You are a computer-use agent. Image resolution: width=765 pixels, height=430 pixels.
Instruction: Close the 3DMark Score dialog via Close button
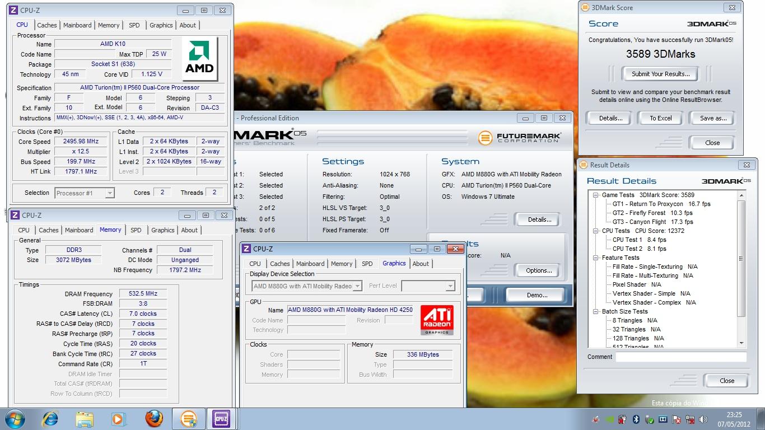click(x=712, y=143)
